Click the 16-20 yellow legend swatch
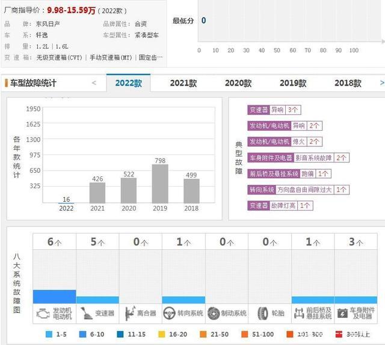The image size is (385, 345). 161,333
